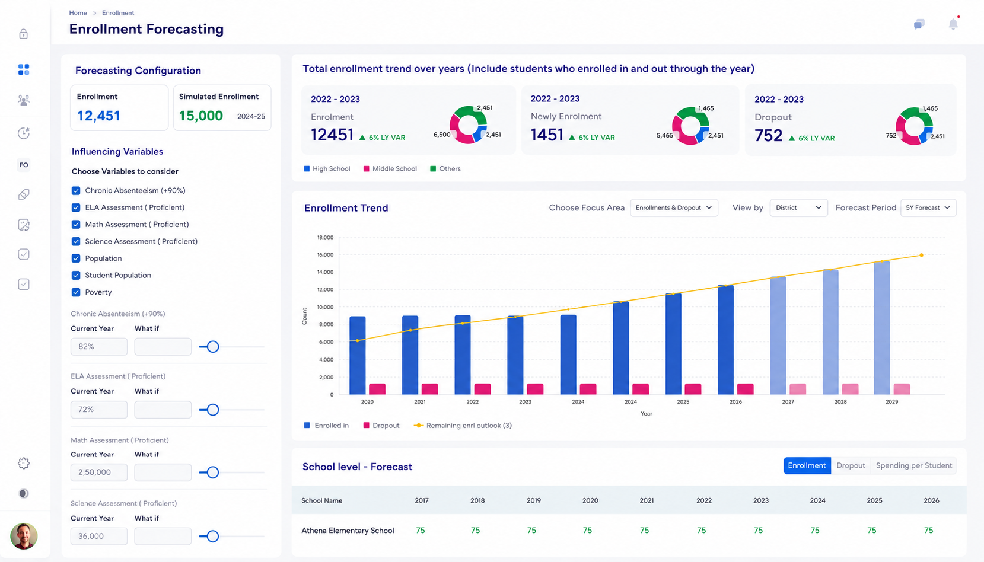Click Science Assessment What if field
This screenshot has height=562, width=984.
(163, 537)
